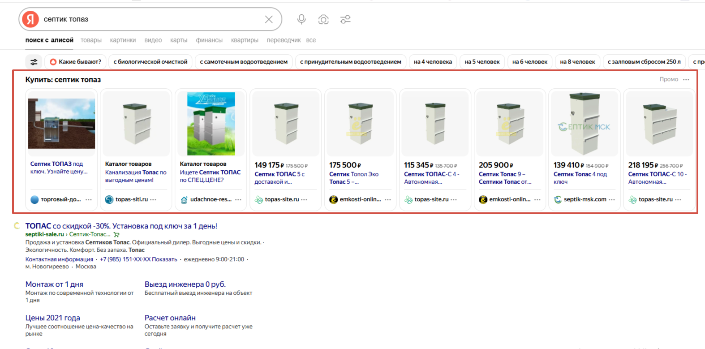Open the 'переводчик' tab
This screenshot has width=705, height=349.
(284, 40)
